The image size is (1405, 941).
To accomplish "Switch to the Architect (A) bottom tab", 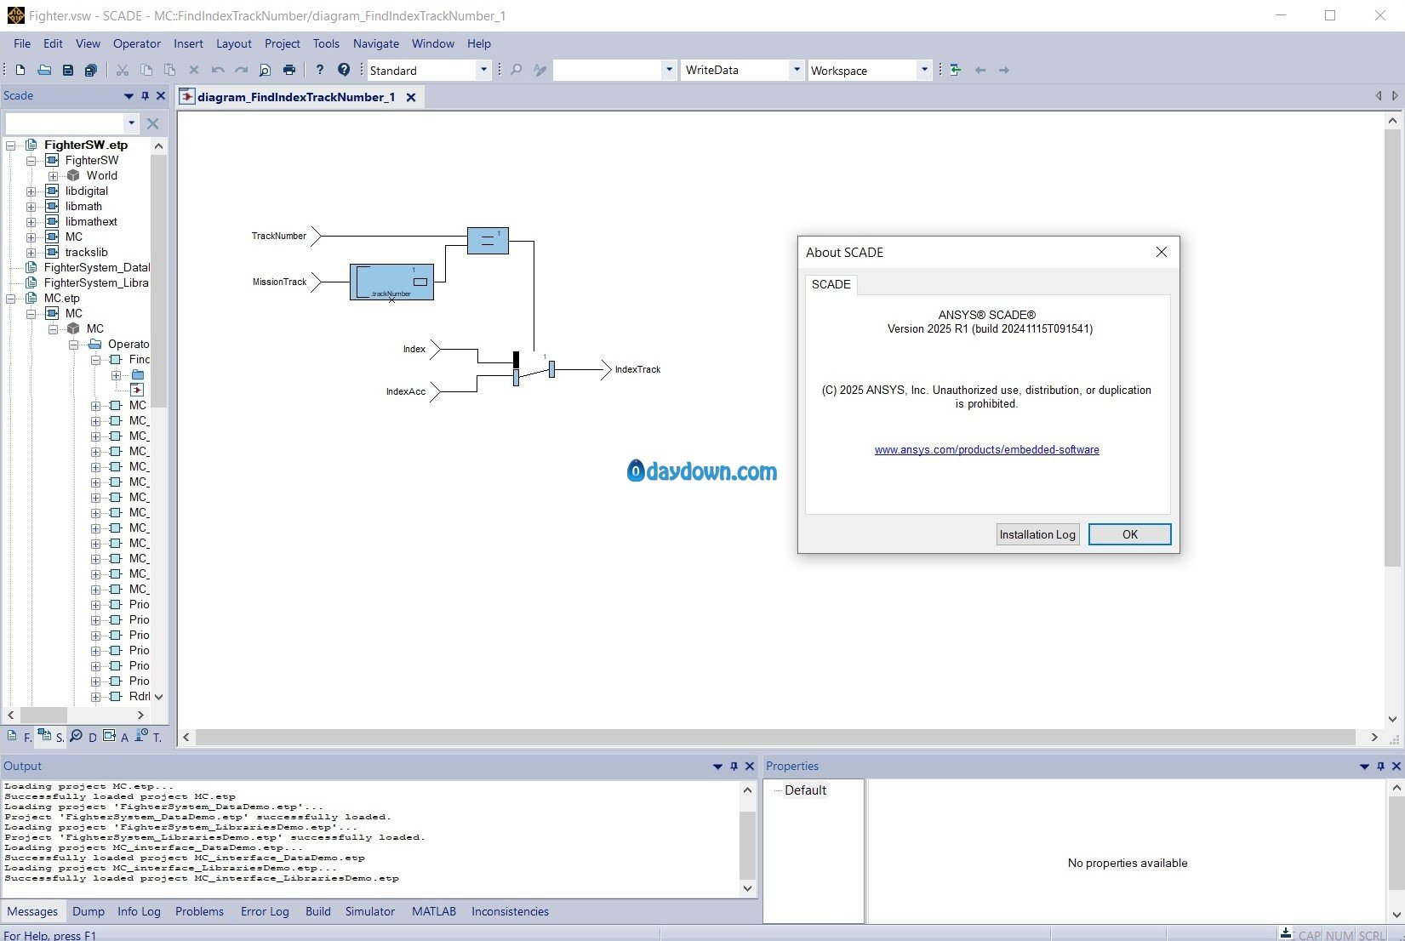I will pos(116,737).
